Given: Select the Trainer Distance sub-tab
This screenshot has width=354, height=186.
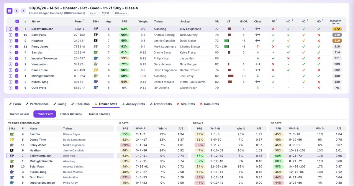Looking at the screenshot, I should [x=71, y=114].
